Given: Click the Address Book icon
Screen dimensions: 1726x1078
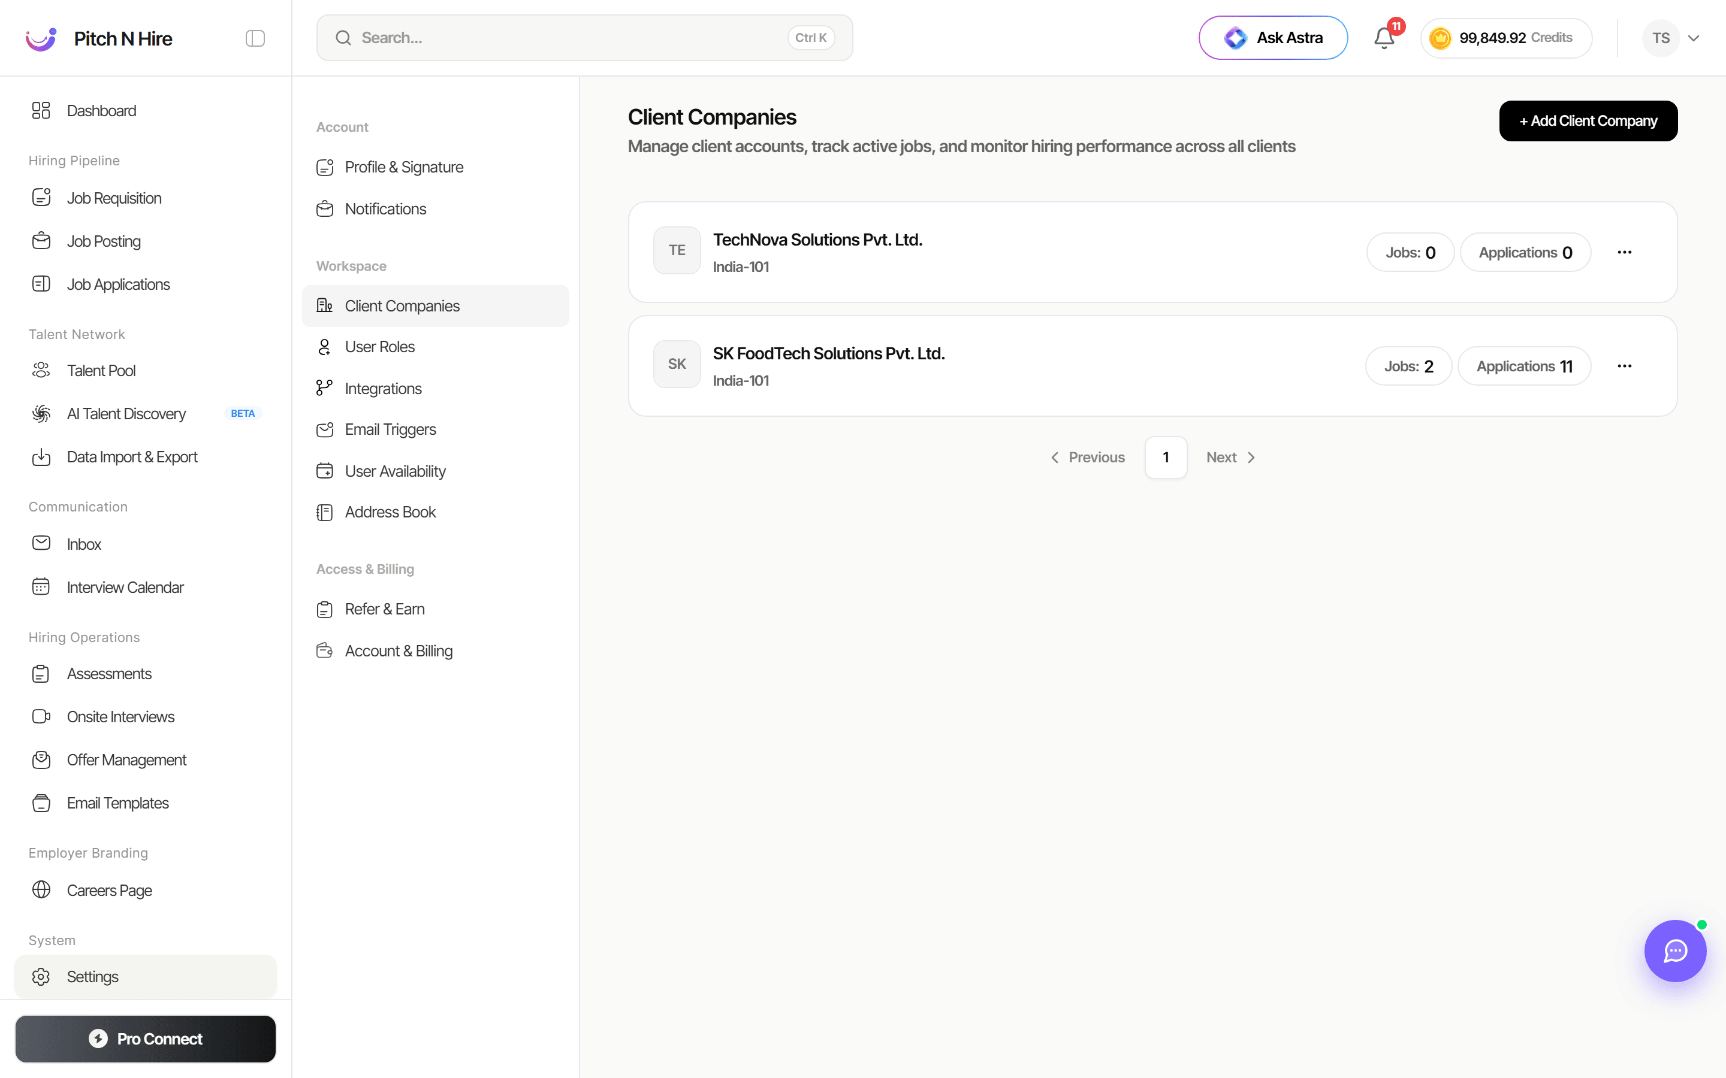Looking at the screenshot, I should pos(325,513).
